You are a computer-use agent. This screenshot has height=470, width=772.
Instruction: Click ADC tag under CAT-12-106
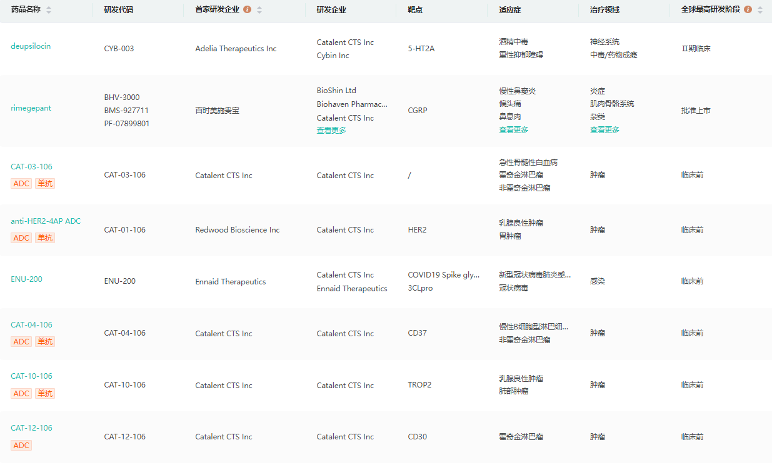(21, 446)
